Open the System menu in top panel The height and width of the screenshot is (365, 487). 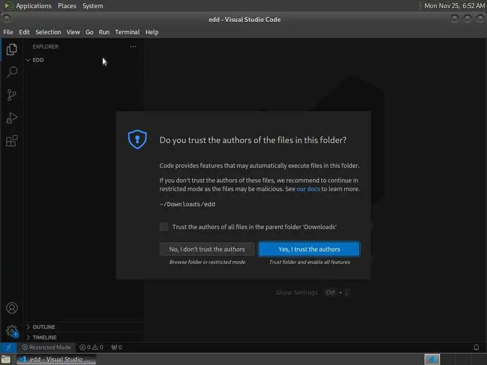click(x=93, y=6)
